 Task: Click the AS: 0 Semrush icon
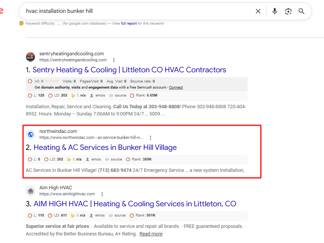[30, 81]
